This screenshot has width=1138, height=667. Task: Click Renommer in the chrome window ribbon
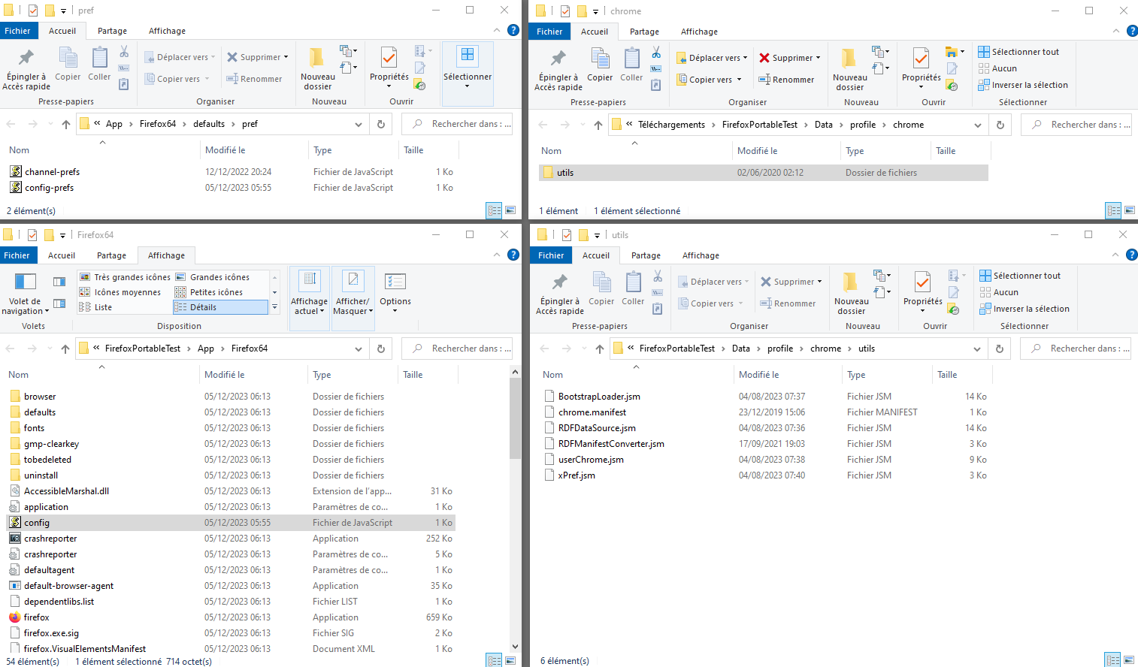pos(786,80)
